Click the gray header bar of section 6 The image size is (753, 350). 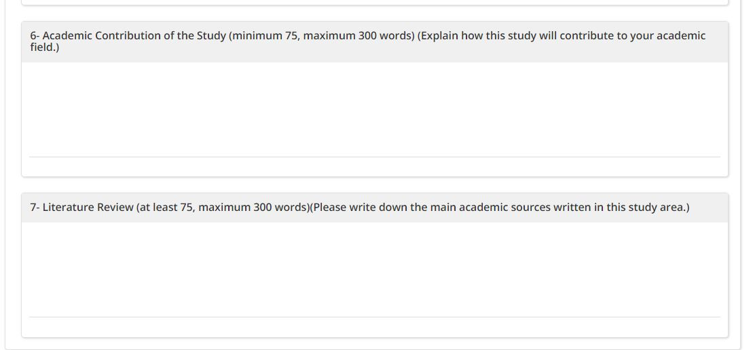point(375,41)
